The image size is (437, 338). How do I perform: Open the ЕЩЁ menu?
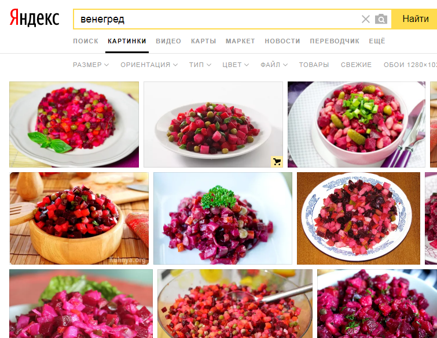377,41
